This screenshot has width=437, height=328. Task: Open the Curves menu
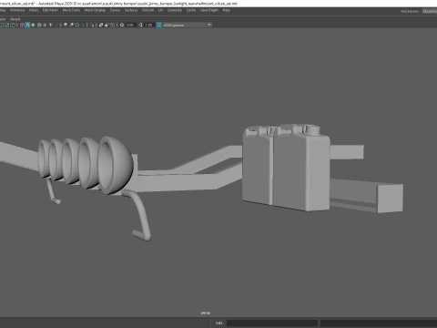[115, 10]
